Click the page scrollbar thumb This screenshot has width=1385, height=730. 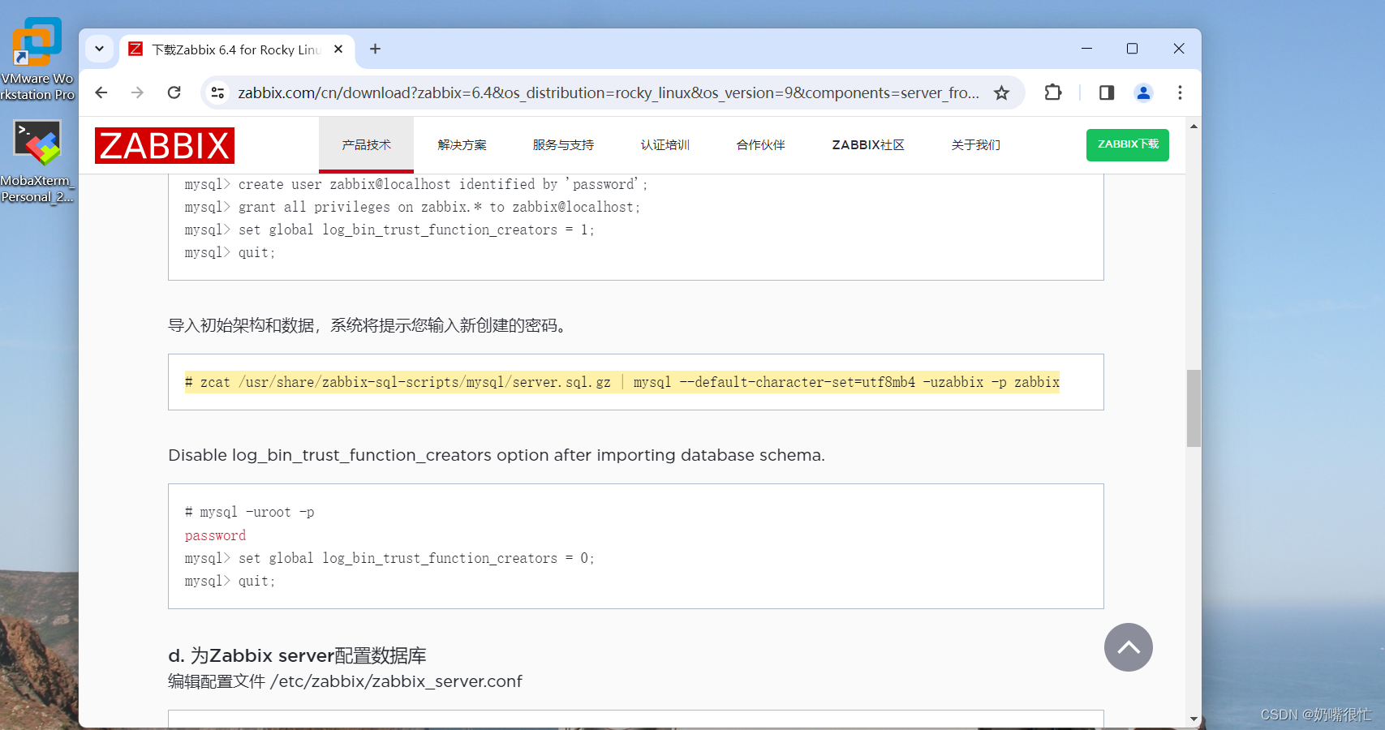pyautogui.click(x=1194, y=408)
